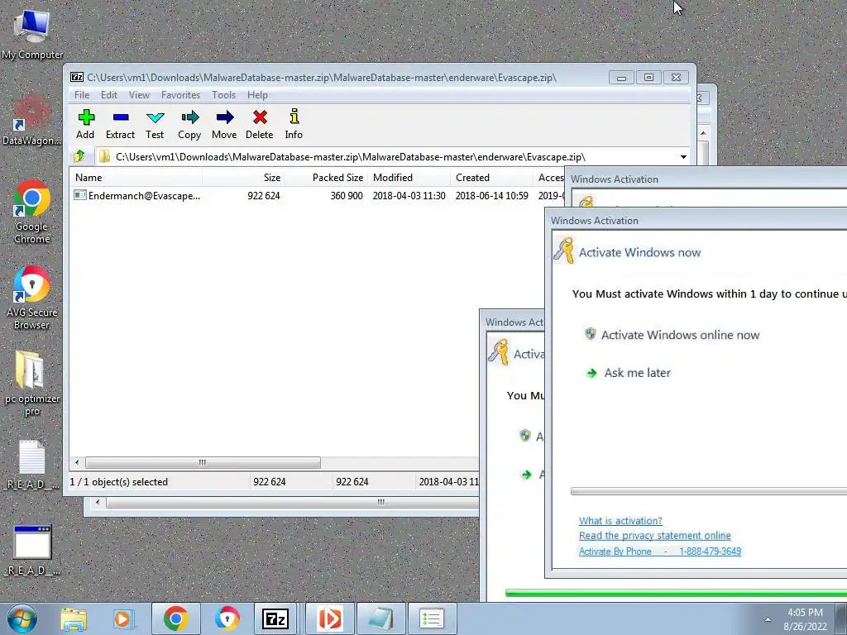Open the Windows Start button
Image resolution: width=847 pixels, height=635 pixels.
coord(22,618)
